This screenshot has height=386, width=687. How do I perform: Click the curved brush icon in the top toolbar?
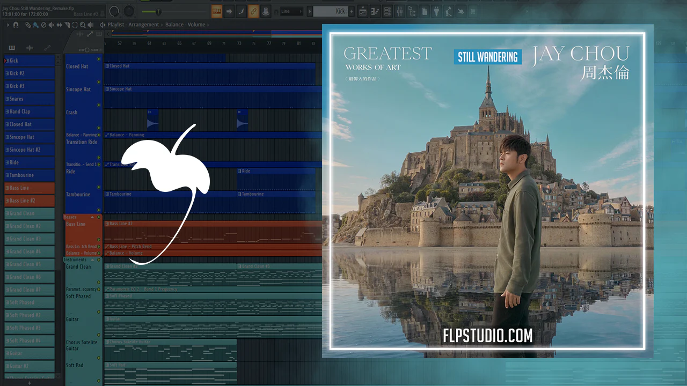(x=241, y=11)
